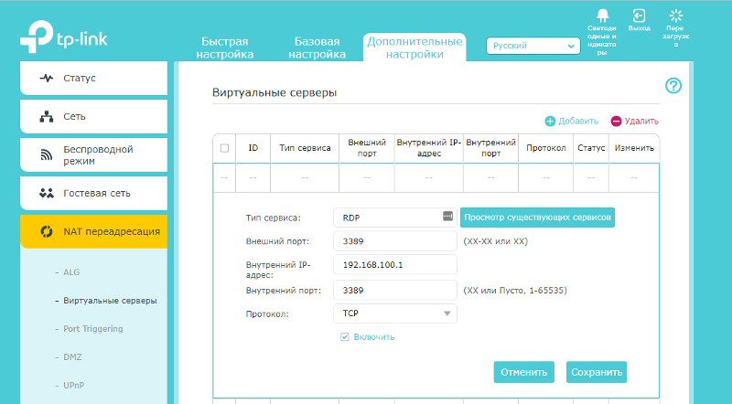
Task: Open the help question mark icon
Action: [673, 86]
